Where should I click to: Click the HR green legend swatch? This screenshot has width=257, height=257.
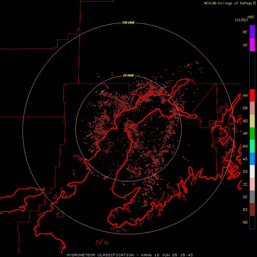click(252, 134)
